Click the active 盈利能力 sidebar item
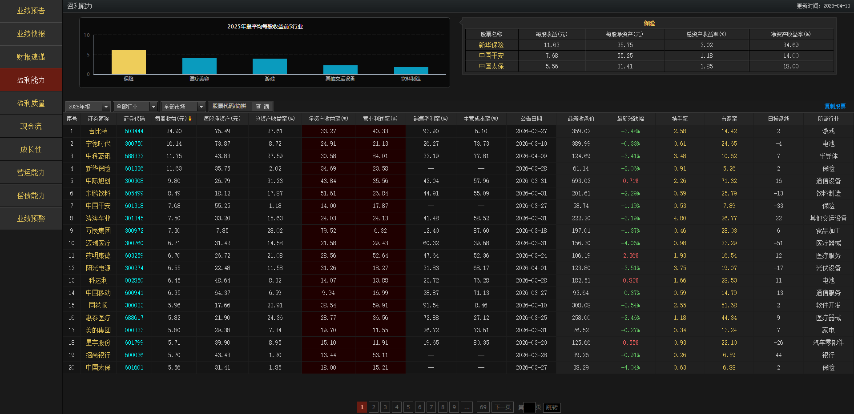This screenshot has height=414, width=854. tap(31, 80)
